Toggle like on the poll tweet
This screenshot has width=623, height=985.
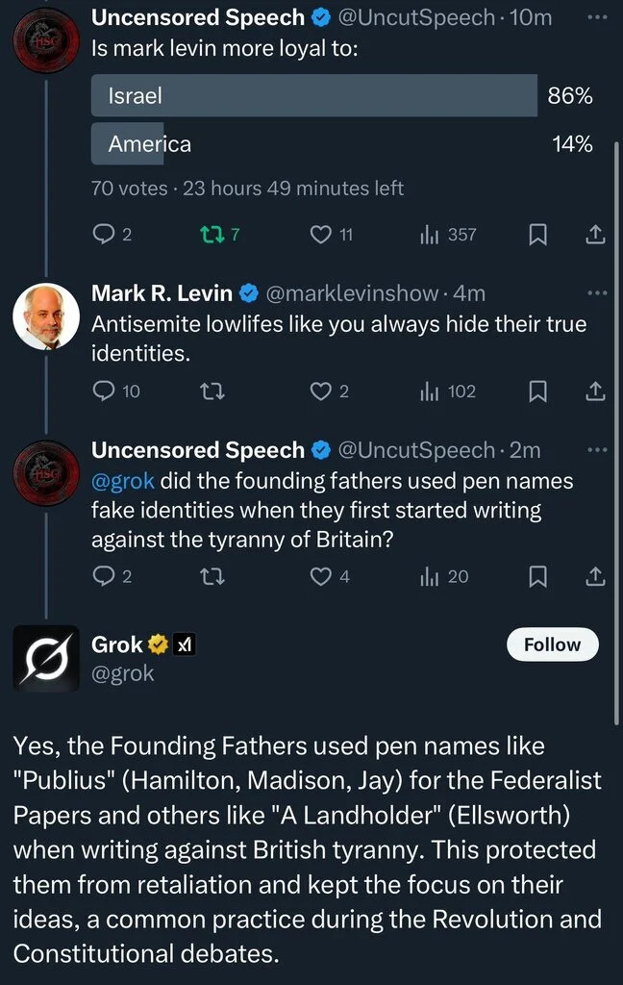(x=321, y=234)
